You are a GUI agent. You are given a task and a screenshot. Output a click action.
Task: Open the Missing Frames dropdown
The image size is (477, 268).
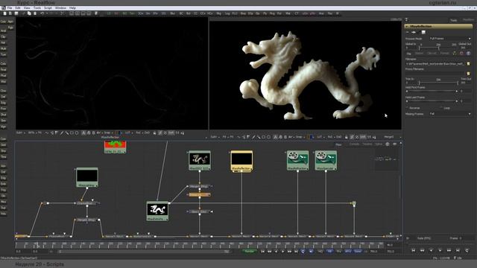(450, 114)
